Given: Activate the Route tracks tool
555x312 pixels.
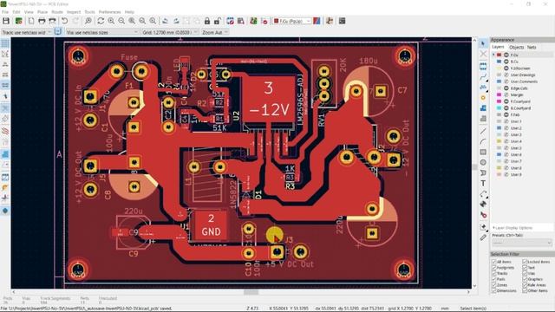Looking at the screenshot, I should [x=483, y=76].
